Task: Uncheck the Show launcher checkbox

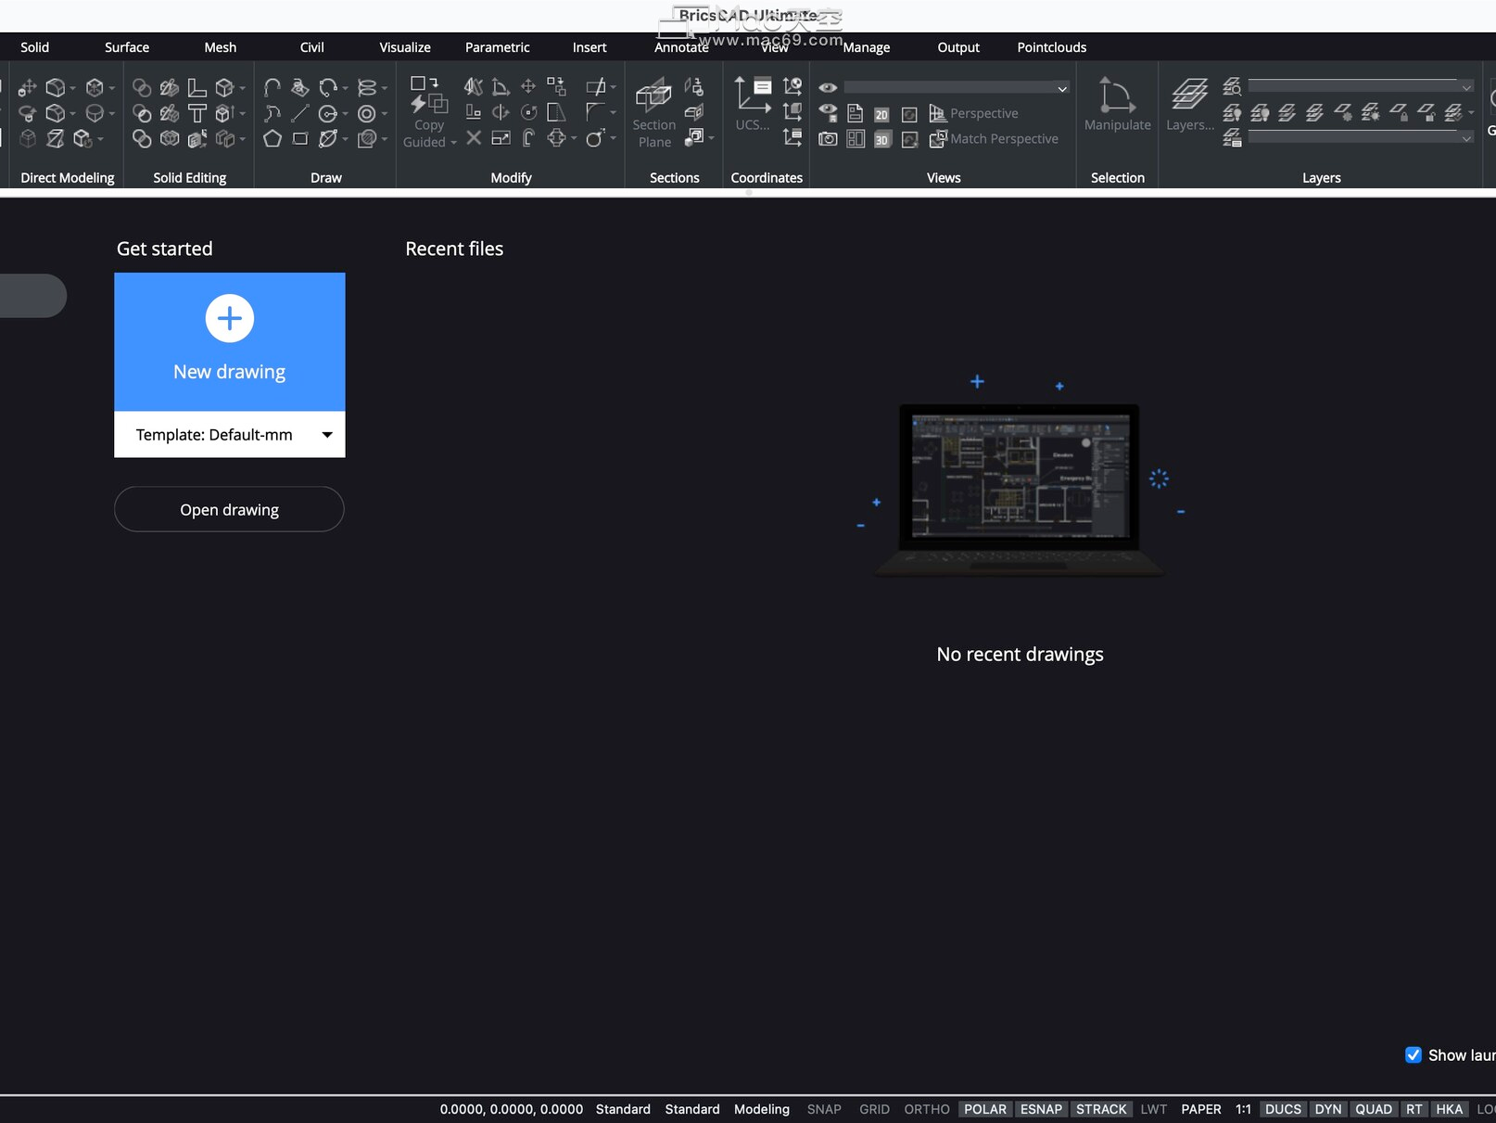Action: click(1414, 1054)
